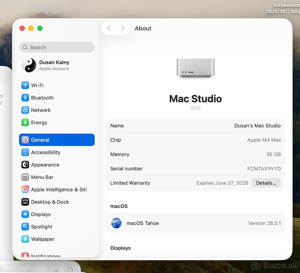Open Notifications settings
This screenshot has width=300, height=273.
coord(45,255)
